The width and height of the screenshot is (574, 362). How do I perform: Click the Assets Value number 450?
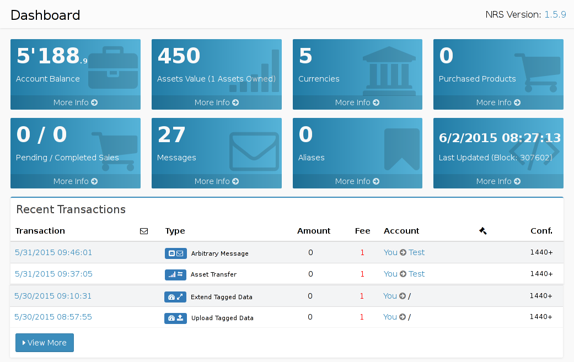(179, 56)
